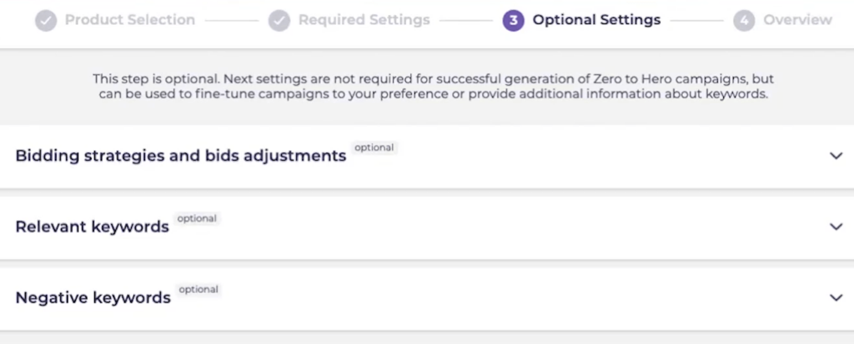The image size is (854, 344).
Task: Expand Bidding strategies chevron arrow
Action: click(836, 156)
